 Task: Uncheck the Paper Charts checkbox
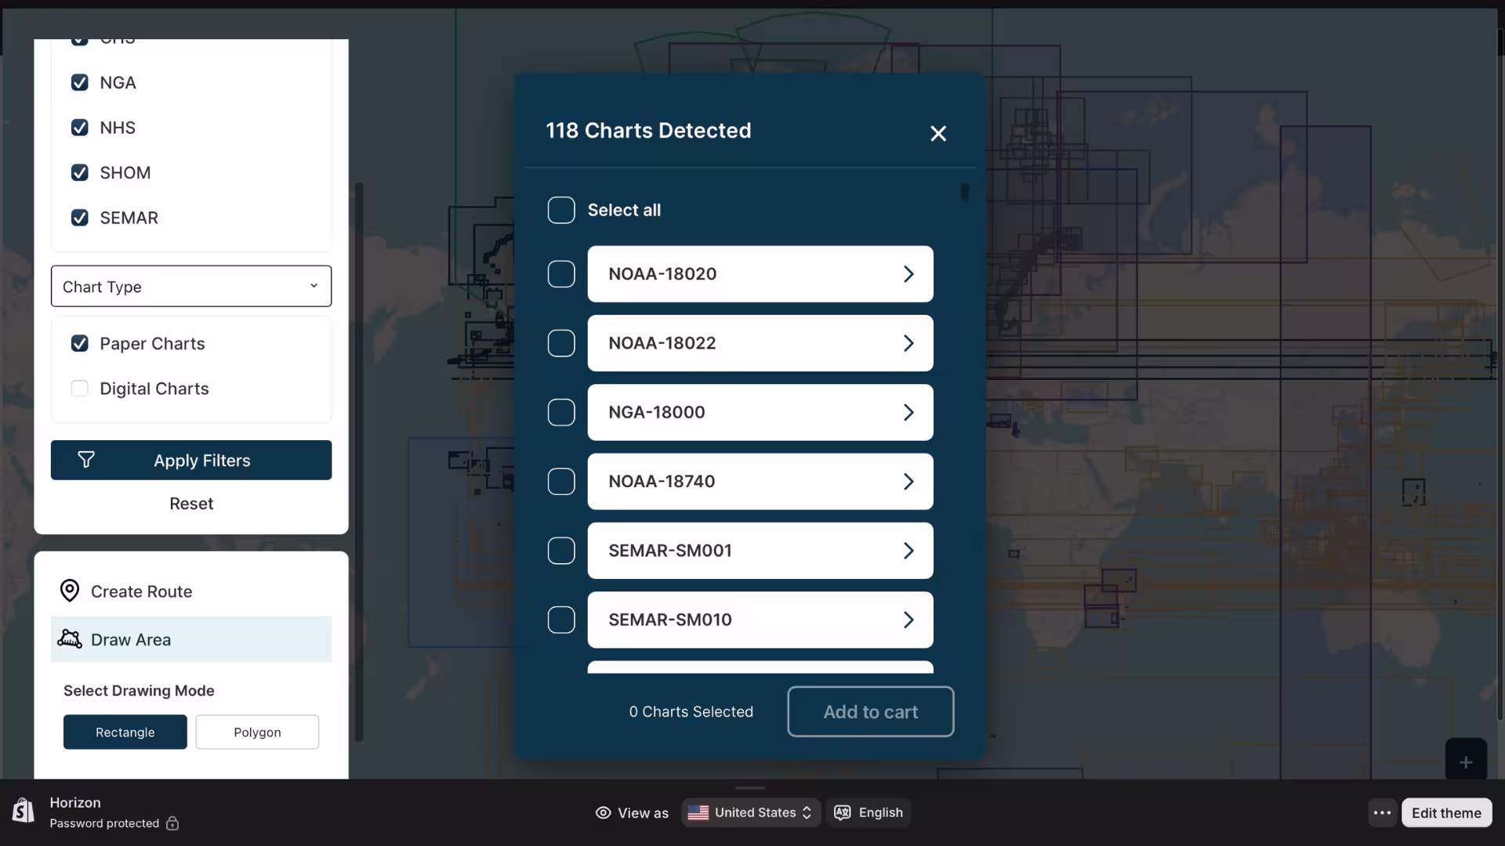[80, 343]
